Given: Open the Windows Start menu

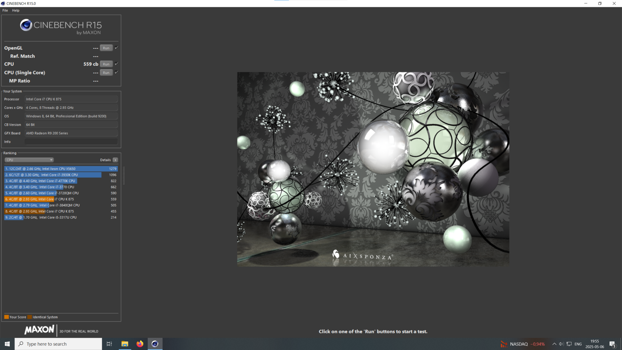Looking at the screenshot, I should pos(7,344).
